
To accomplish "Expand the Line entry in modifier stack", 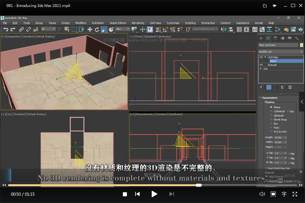I will [x=261, y=69].
